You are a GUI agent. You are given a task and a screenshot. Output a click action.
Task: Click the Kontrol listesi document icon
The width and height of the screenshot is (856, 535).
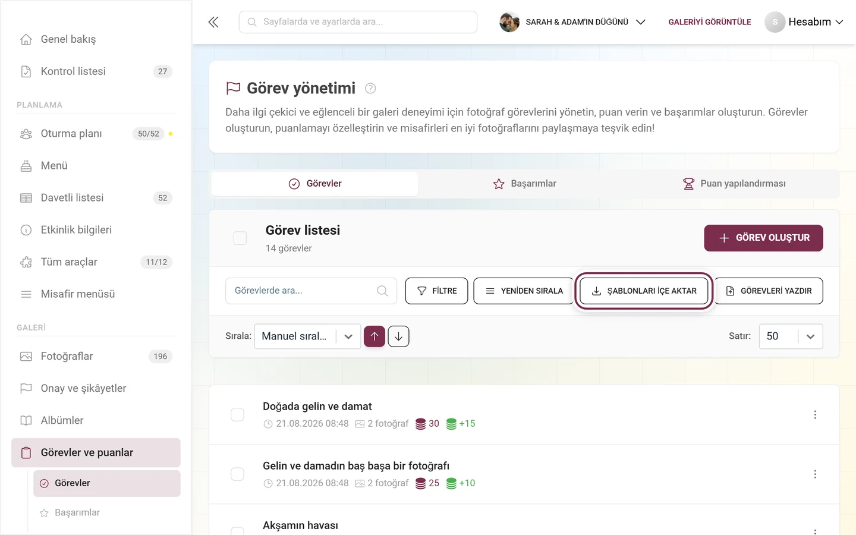(x=26, y=71)
